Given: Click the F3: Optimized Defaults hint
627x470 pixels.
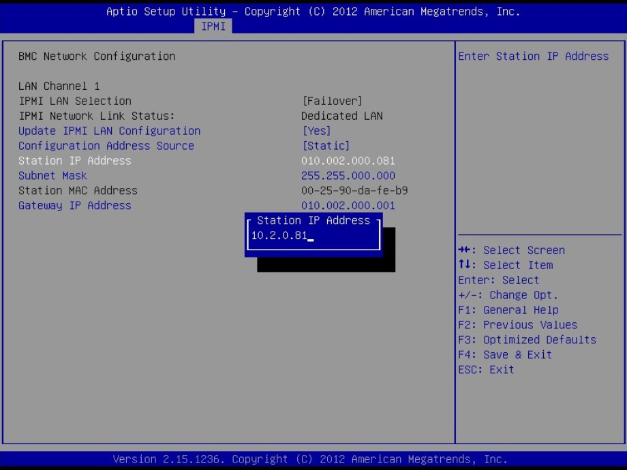Looking at the screenshot, I should 527,340.
